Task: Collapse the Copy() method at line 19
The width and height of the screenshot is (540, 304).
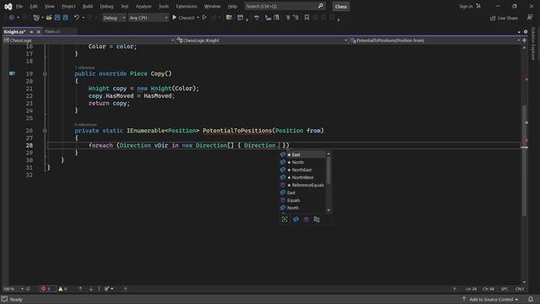Action: tap(45, 73)
